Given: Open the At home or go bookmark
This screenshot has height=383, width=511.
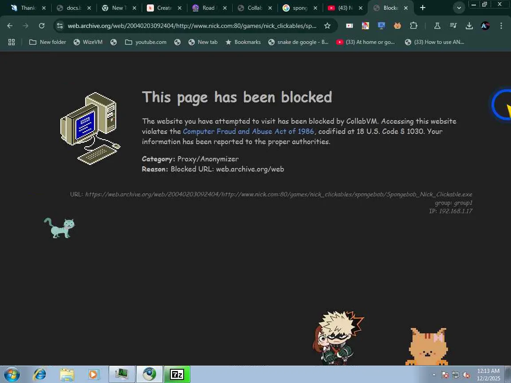Looking at the screenshot, I should (366, 42).
